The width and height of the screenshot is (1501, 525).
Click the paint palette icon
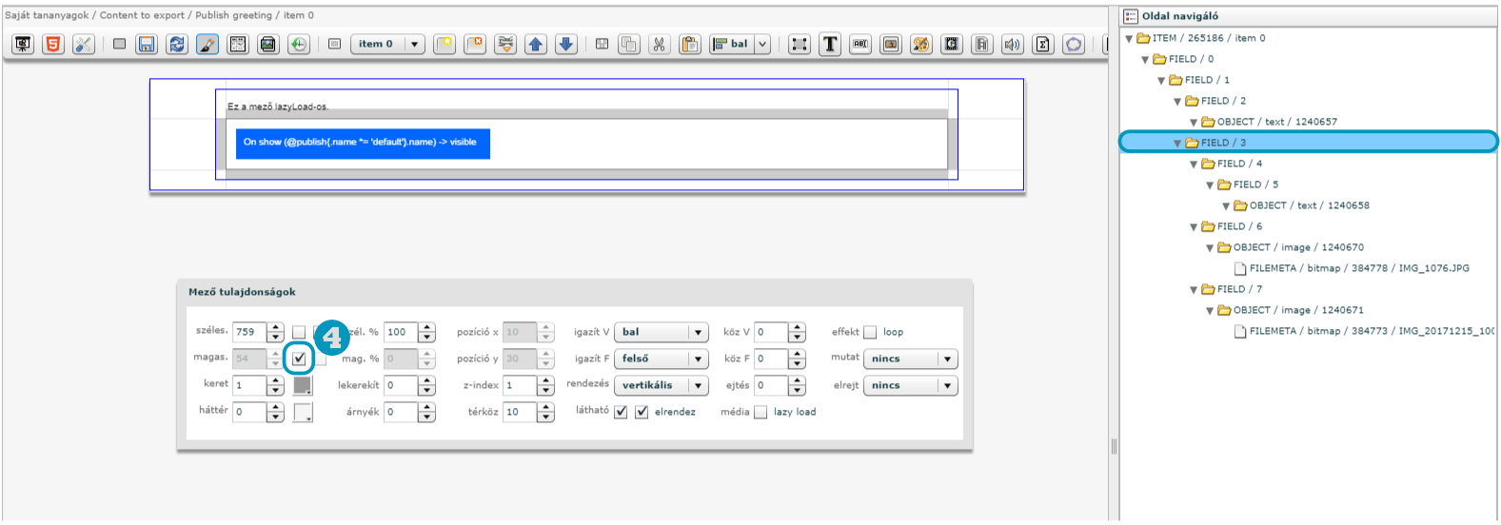point(920,44)
